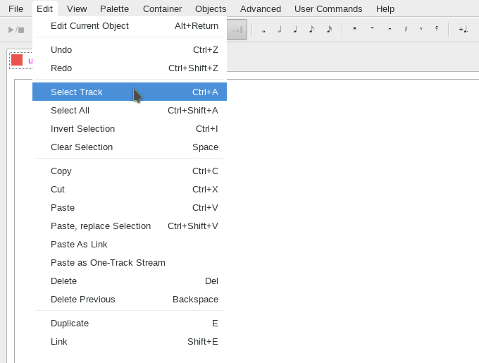Open the Palette menu
The height and width of the screenshot is (363, 479).
coord(114,9)
